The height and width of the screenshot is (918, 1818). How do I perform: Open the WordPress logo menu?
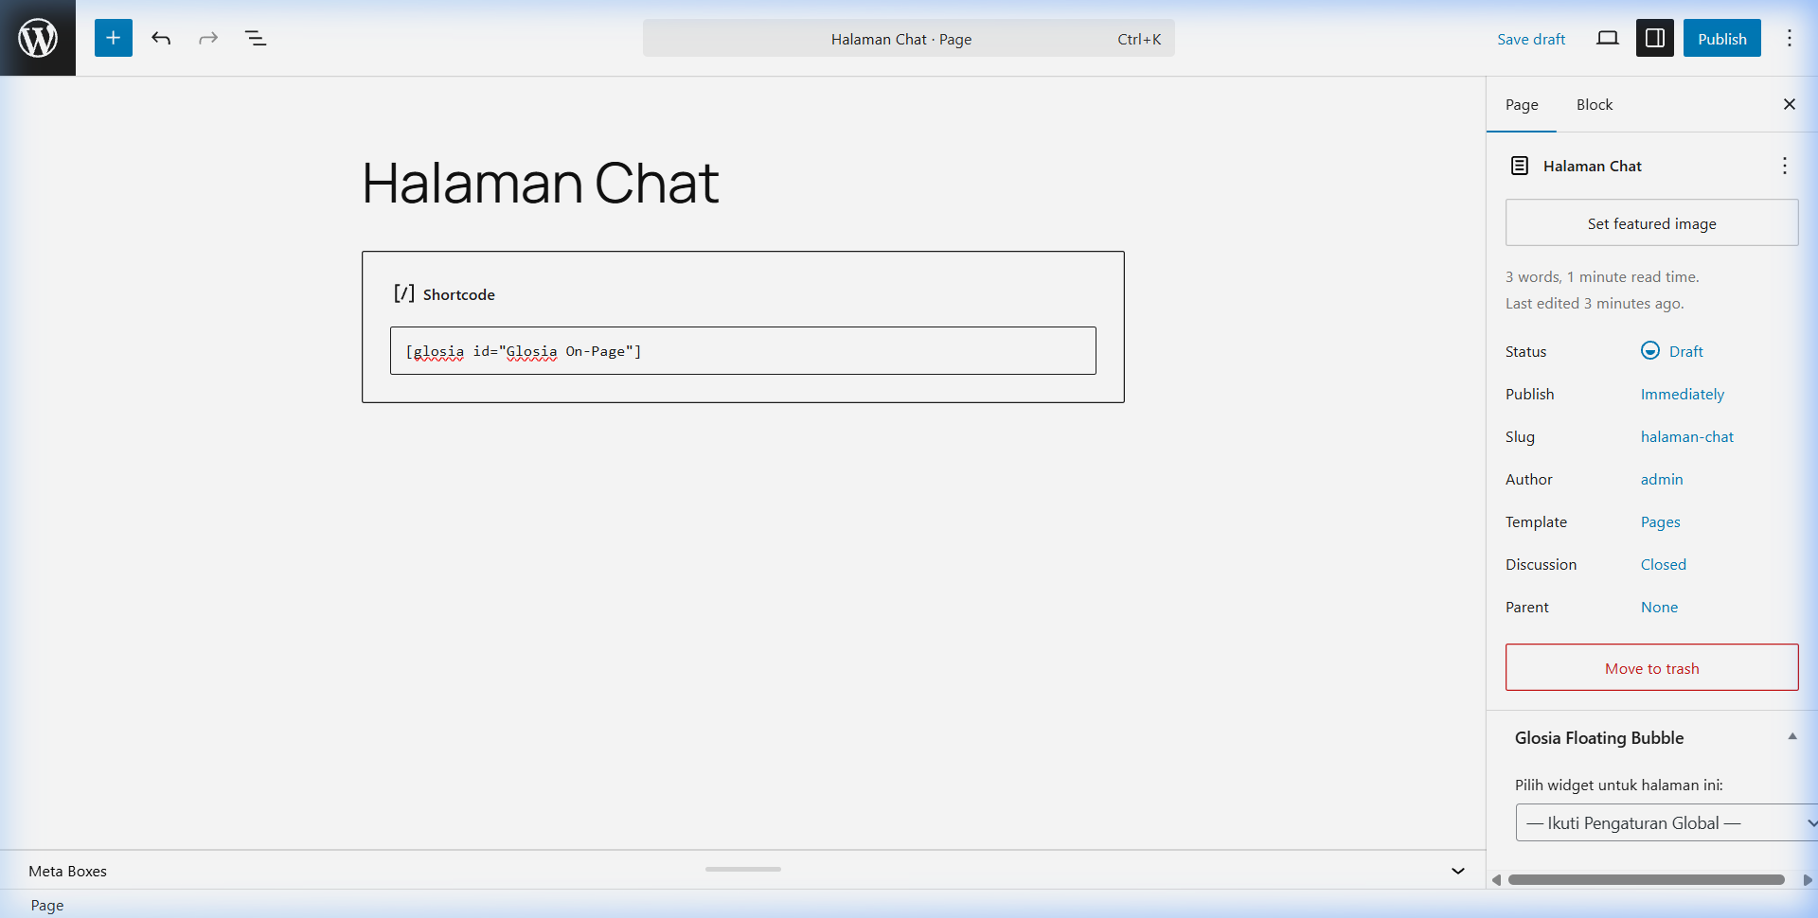point(38,38)
